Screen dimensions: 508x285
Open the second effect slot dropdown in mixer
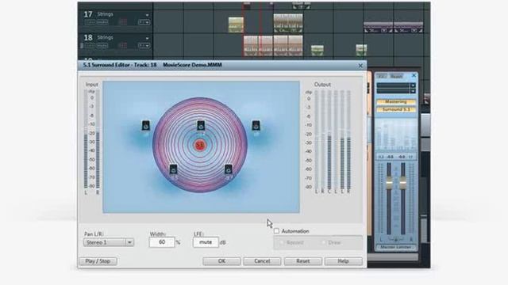(x=413, y=91)
